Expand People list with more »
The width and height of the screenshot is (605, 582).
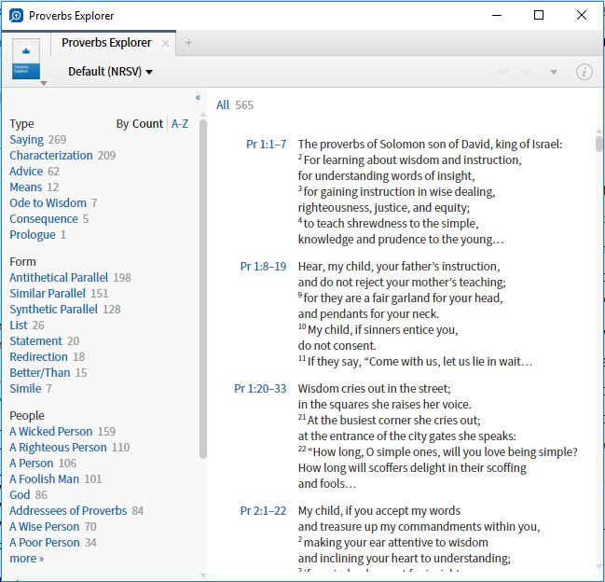pyautogui.click(x=27, y=559)
